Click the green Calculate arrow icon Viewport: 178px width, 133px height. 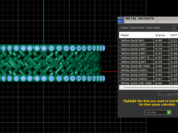pyautogui.click(x=169, y=112)
